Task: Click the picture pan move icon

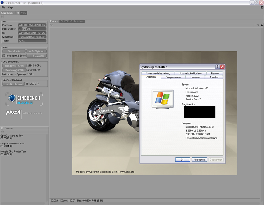Action: point(258,25)
